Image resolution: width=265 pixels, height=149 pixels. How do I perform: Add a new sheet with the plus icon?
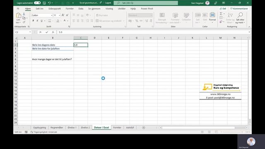coord(144,127)
